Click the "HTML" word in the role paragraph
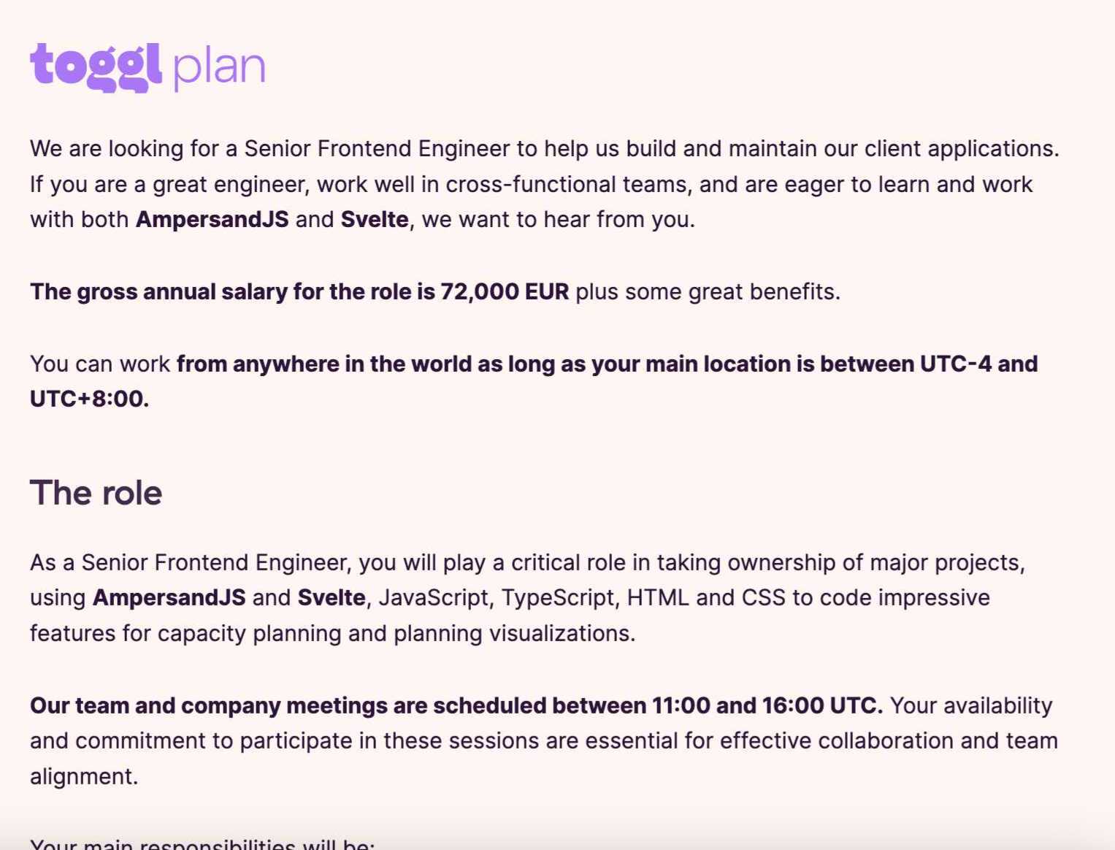 [657, 597]
